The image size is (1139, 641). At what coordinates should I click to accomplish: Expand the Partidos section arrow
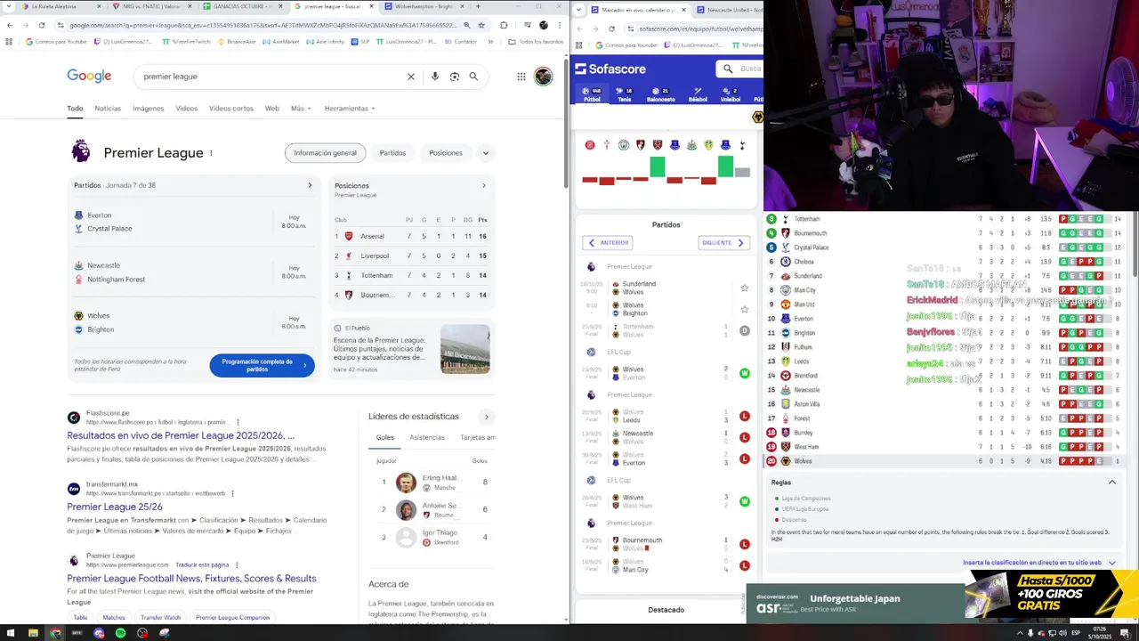tap(310, 185)
